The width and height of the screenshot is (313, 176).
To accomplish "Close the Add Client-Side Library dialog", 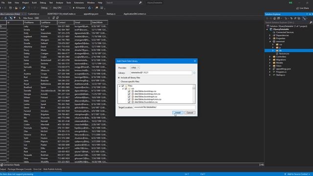I will [195, 61].
